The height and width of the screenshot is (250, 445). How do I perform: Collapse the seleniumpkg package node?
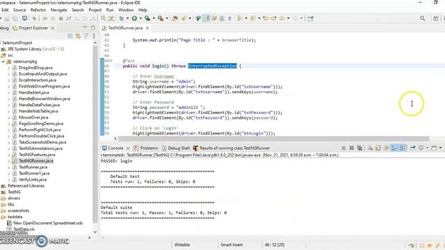point(3,62)
